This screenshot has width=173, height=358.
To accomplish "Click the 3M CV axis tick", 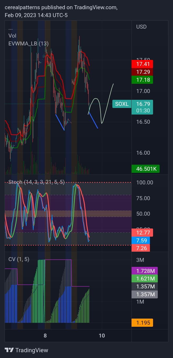I will point(140,260).
